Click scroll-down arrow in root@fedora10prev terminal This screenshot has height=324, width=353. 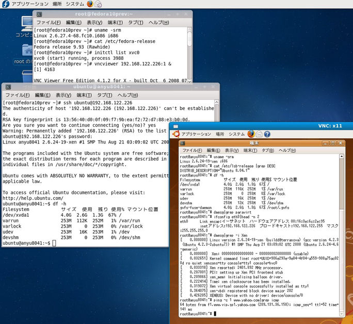[189, 81]
